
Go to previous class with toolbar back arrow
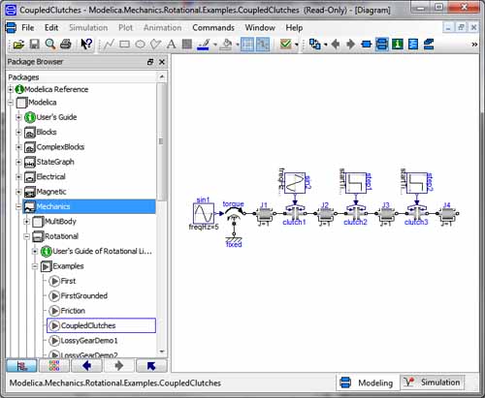336,44
